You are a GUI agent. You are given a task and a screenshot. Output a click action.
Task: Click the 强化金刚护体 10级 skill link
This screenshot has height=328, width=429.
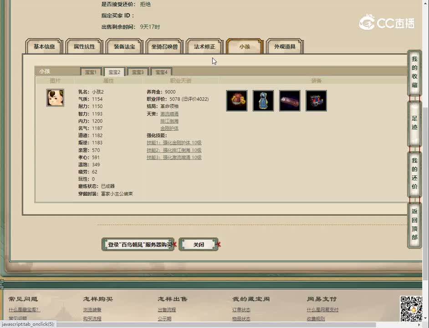coord(174,143)
